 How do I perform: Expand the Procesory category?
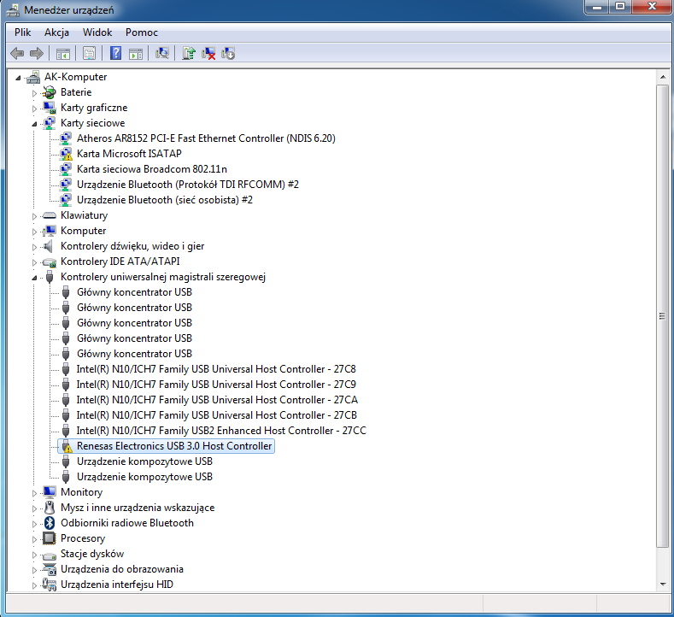(34, 539)
